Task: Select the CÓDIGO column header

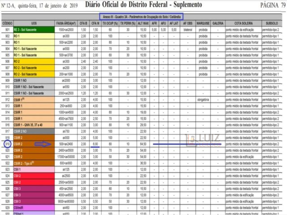Action: coord(7,23)
